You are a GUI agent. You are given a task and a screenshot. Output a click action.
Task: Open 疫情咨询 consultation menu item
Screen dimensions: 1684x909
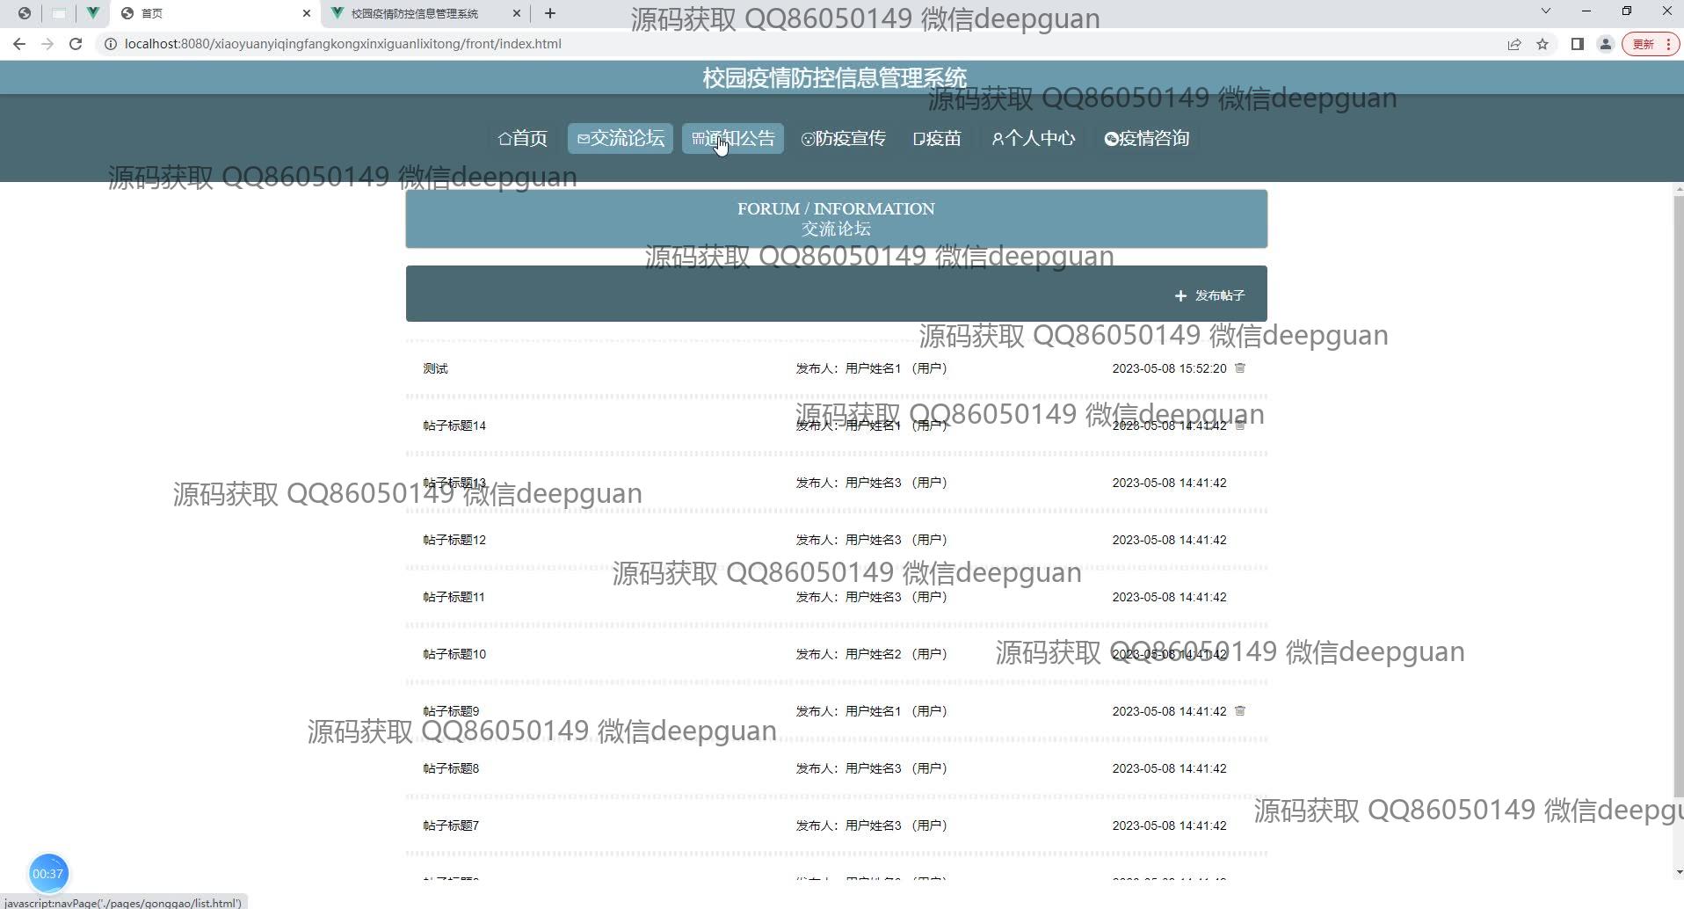(x=1147, y=139)
